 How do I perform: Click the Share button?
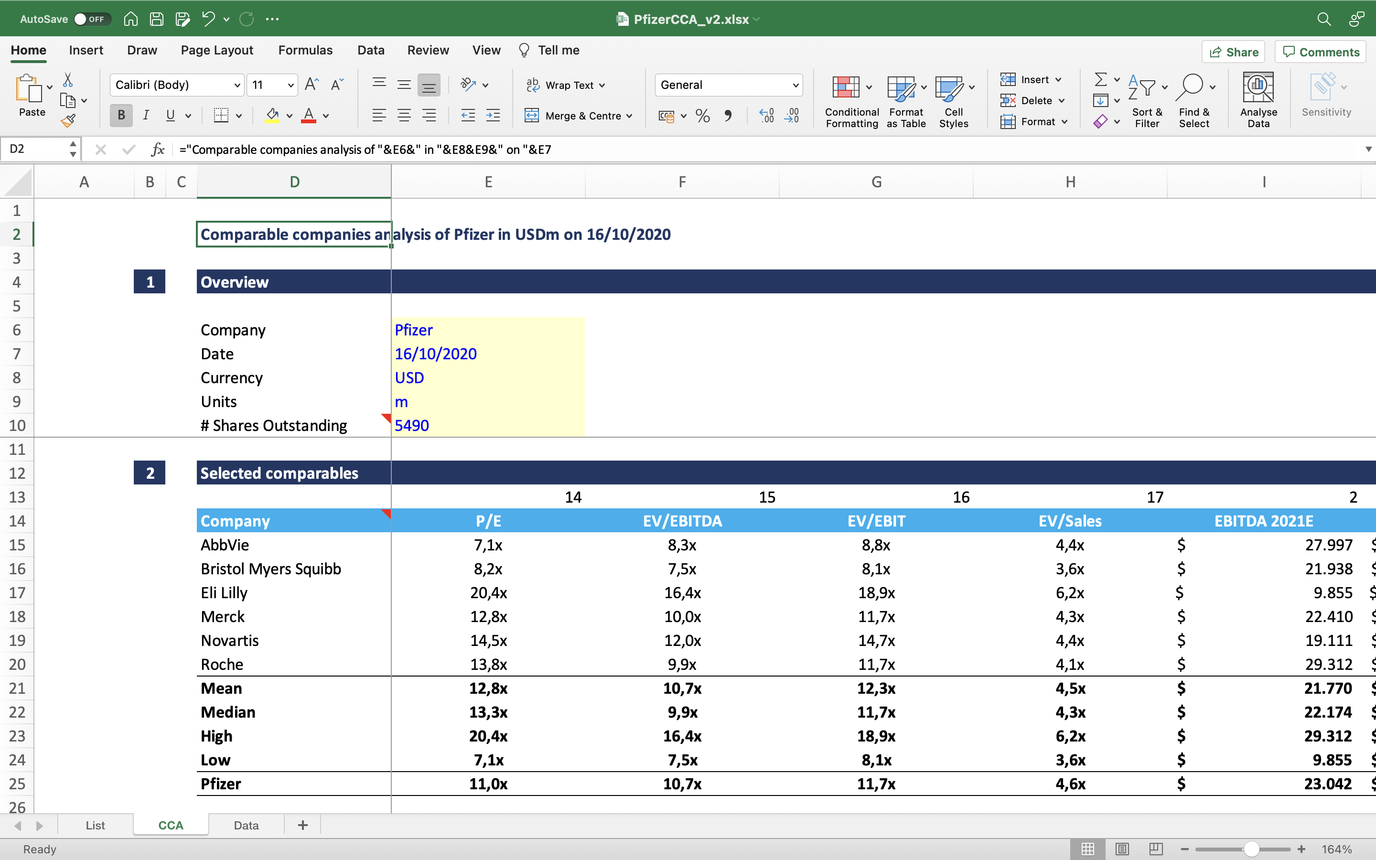click(x=1233, y=52)
